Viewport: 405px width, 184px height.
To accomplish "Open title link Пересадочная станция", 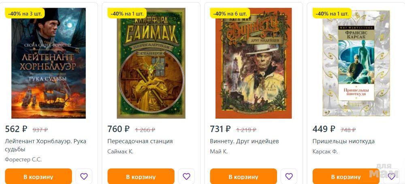I will (140, 141).
